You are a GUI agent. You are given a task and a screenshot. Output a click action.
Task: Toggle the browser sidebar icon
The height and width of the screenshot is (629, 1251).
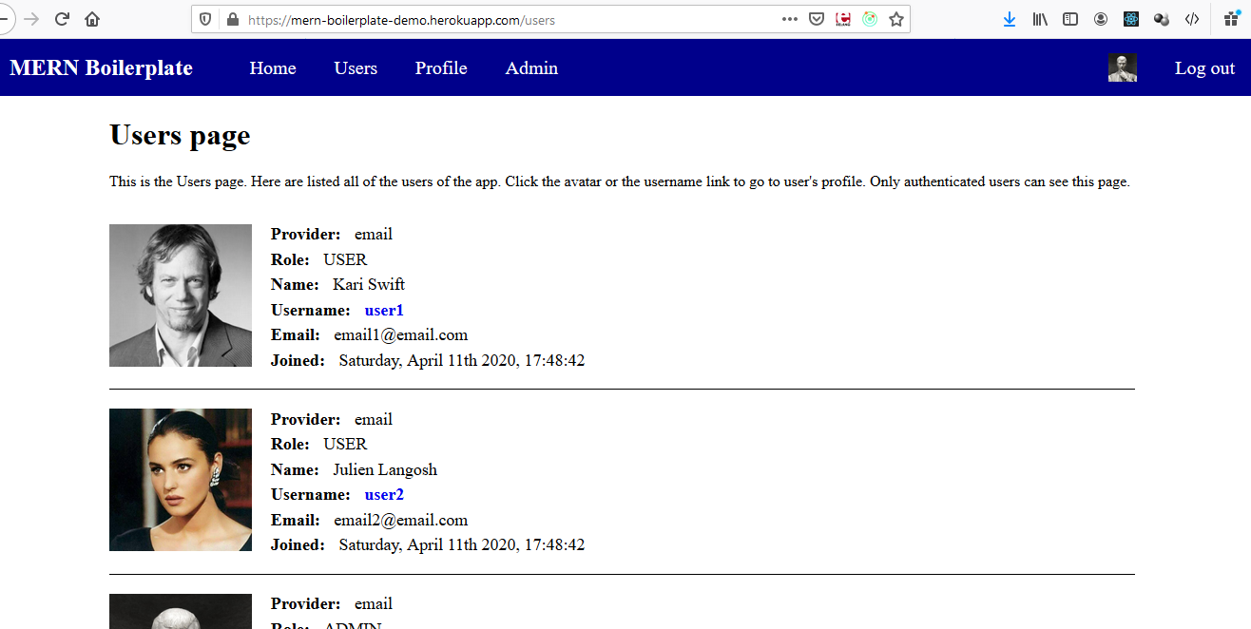tap(1070, 19)
